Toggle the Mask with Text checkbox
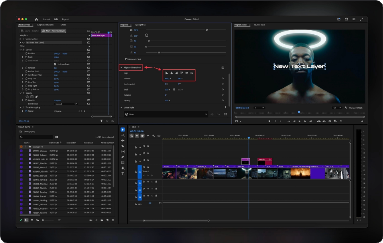Image resolution: width=383 pixels, height=243 pixels. tap(126, 59)
